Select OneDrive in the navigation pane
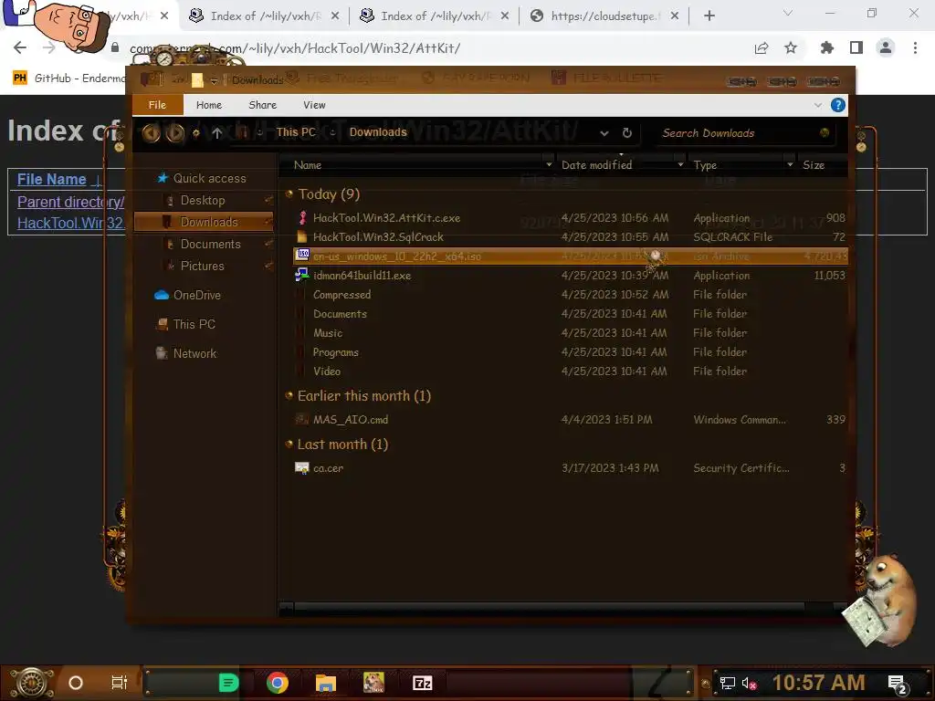This screenshot has width=935, height=701. (x=188, y=295)
